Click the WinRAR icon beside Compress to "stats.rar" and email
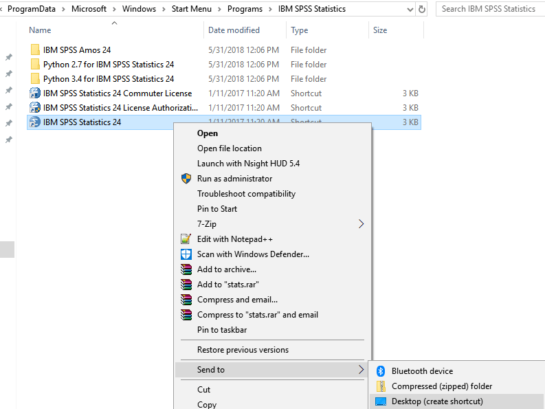Screen dimensions: 545x409 tap(186, 315)
